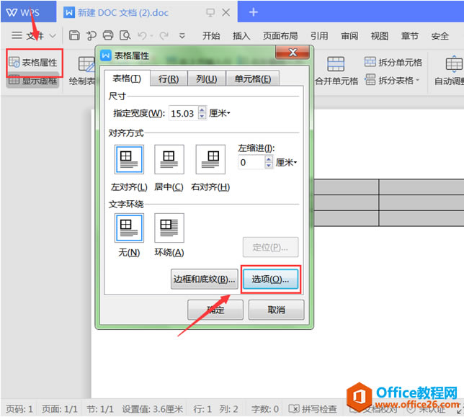Click the 指定宽度 value field
The image size is (464, 417).
(x=184, y=113)
